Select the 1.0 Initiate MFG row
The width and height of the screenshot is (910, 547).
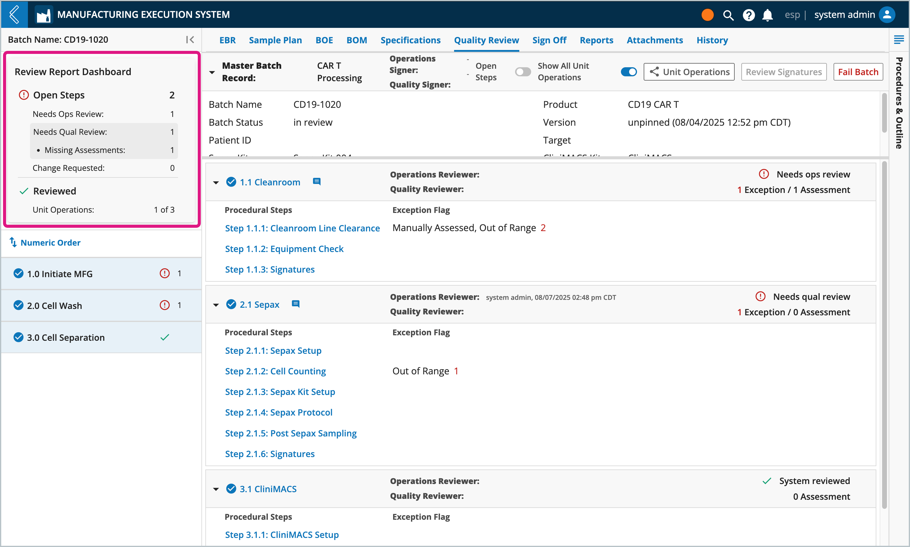pos(102,273)
